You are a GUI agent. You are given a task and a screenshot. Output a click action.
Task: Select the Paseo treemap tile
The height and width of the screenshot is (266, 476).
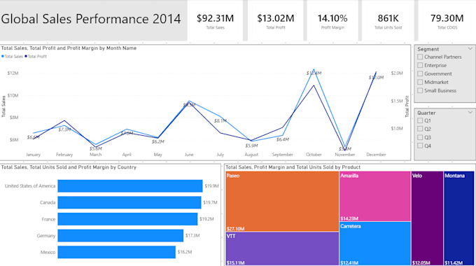pos(282,202)
